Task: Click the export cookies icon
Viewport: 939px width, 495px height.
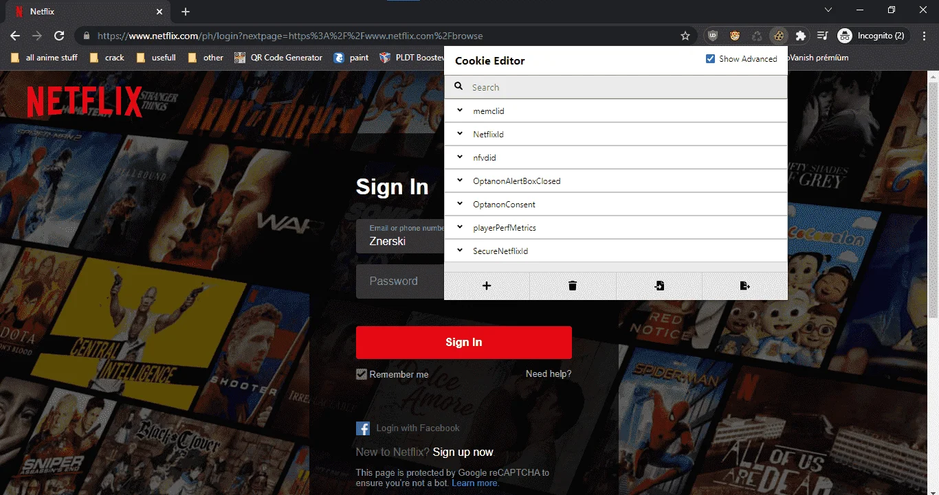Action: pyautogui.click(x=744, y=286)
